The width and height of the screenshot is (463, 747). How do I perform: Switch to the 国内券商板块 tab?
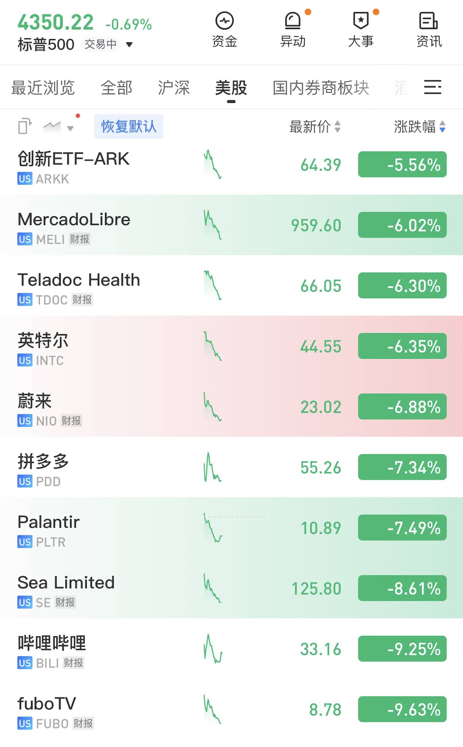click(x=321, y=88)
